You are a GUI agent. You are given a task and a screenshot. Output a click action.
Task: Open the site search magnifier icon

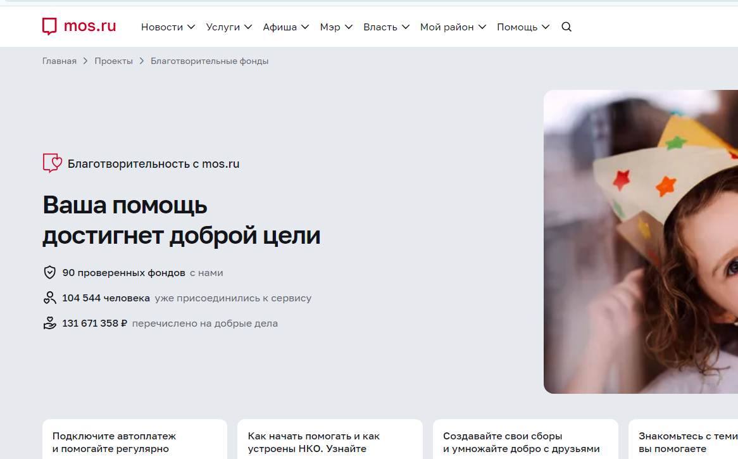click(566, 27)
